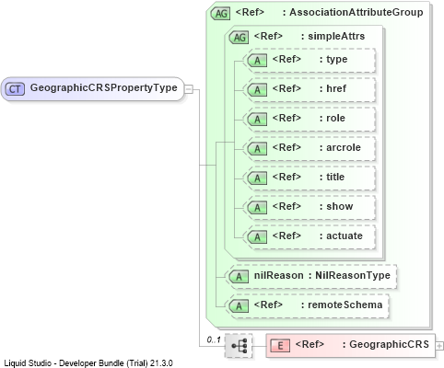Click the AG icon for simpleAttrs
Image resolution: width=444 pixels, height=368 pixels.
click(x=239, y=38)
